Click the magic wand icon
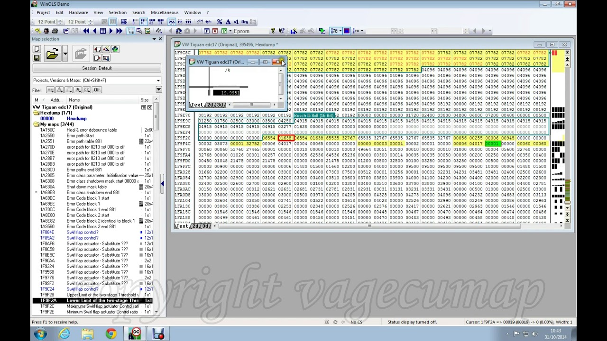 pos(106,49)
